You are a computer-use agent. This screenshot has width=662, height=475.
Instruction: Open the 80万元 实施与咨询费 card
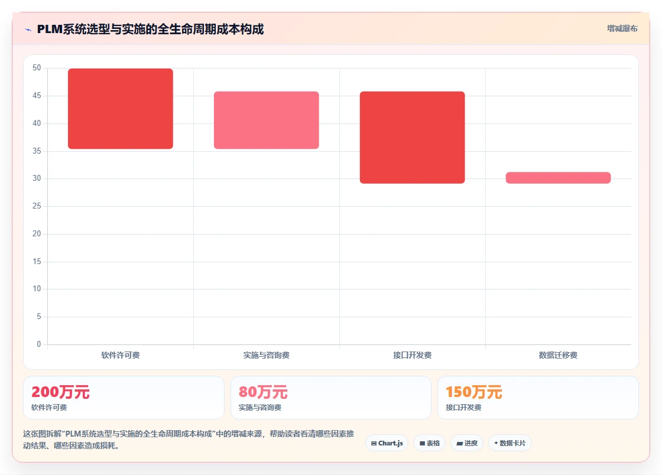click(331, 398)
